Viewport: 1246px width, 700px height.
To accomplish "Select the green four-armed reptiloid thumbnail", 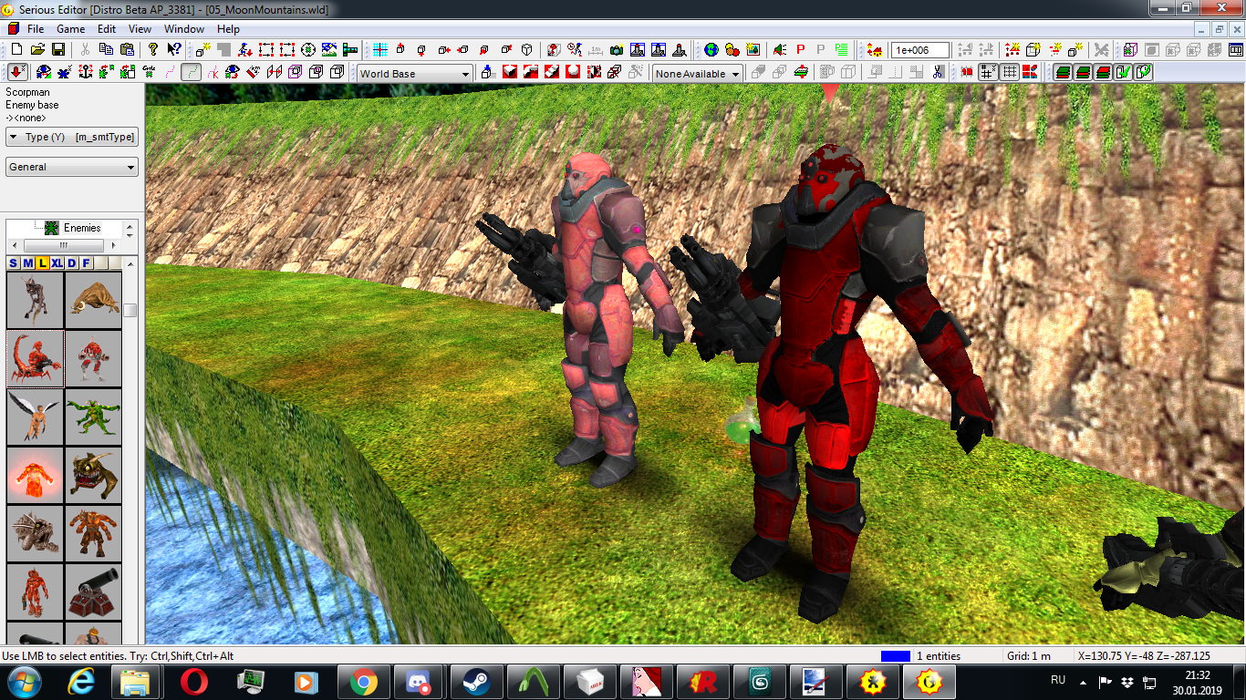I will (93, 417).
